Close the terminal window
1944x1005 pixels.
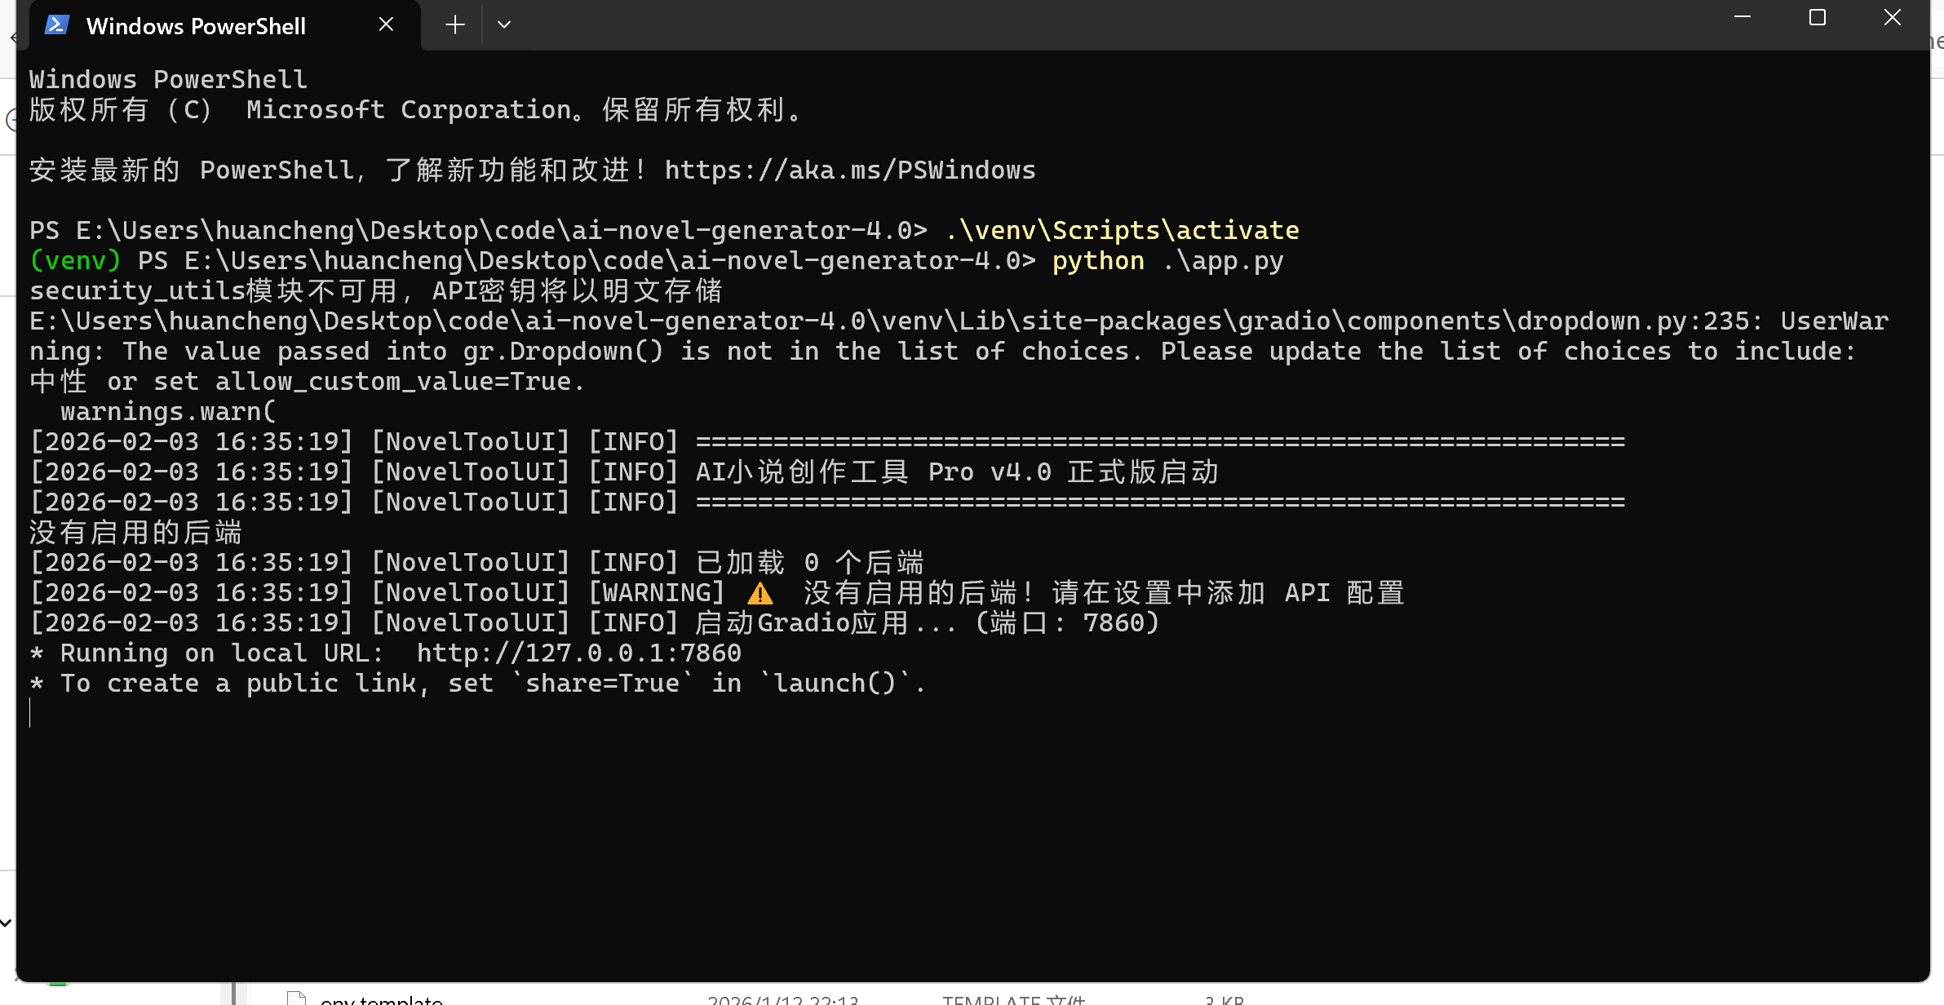1893,18
